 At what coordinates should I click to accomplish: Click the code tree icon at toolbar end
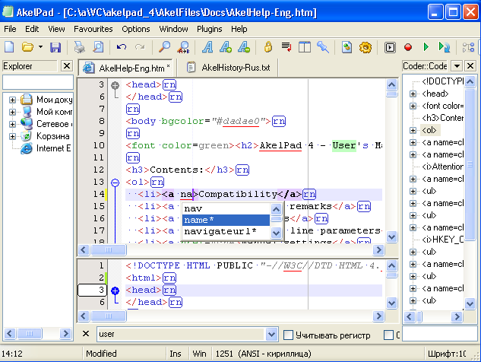coord(468,47)
